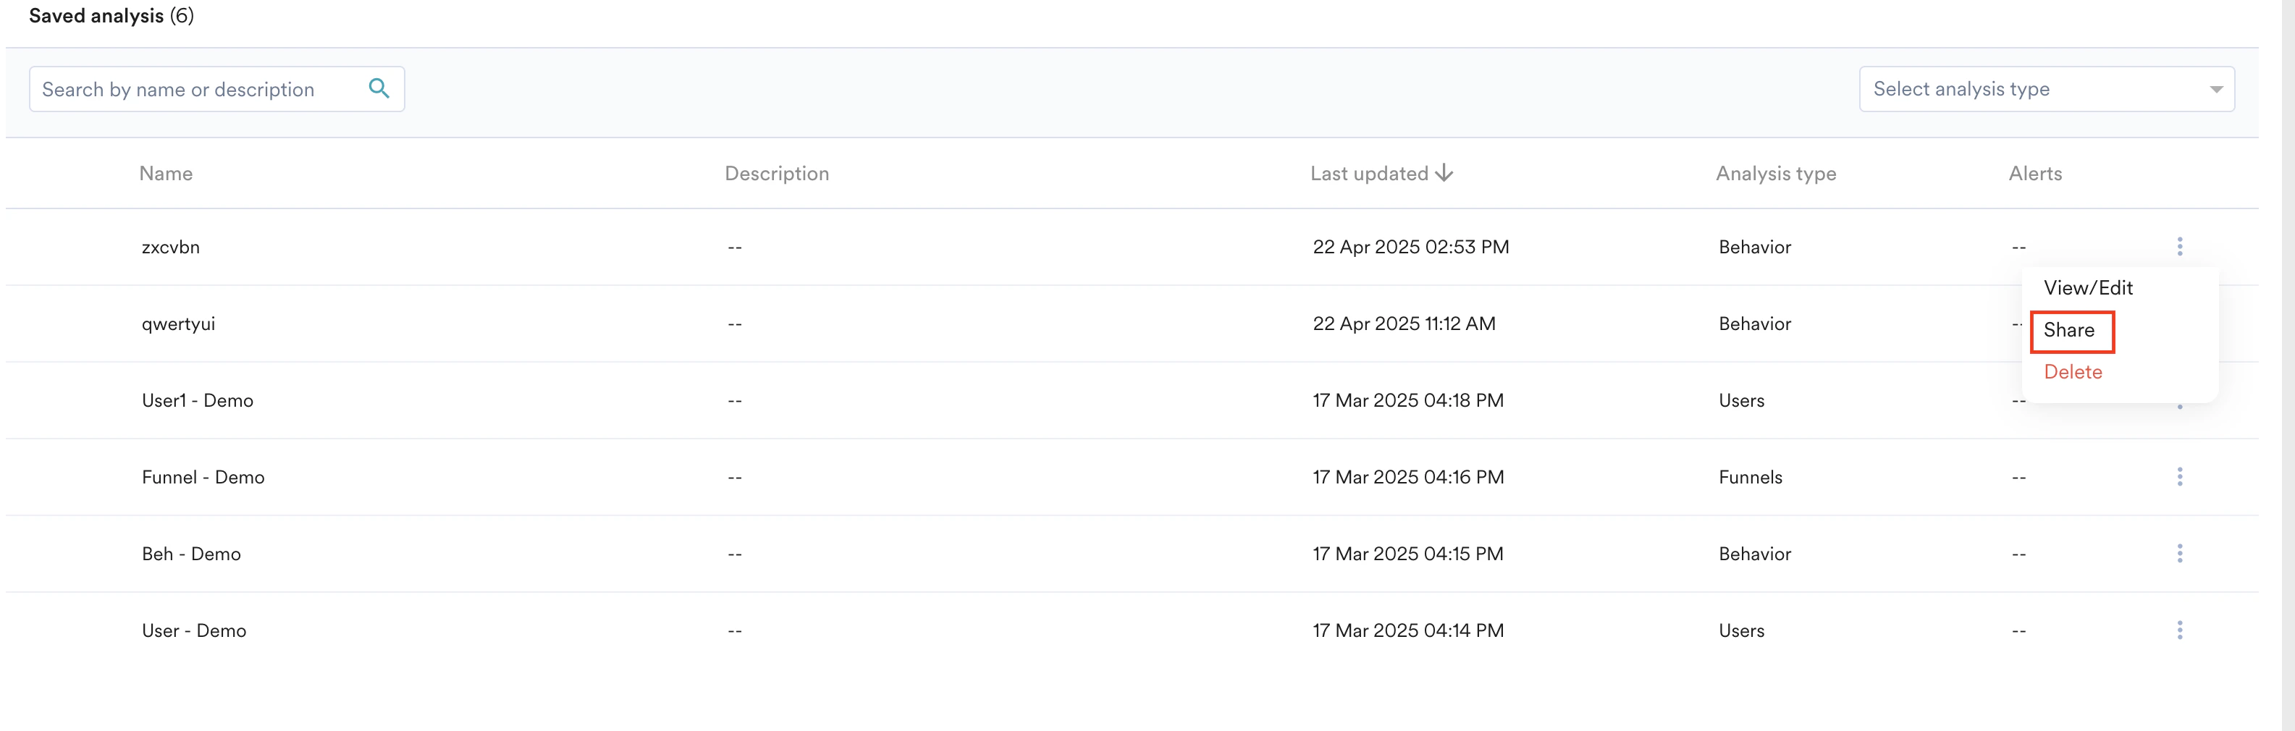The height and width of the screenshot is (731, 2295).
Task: Select the Name column header
Action: [x=166, y=173]
